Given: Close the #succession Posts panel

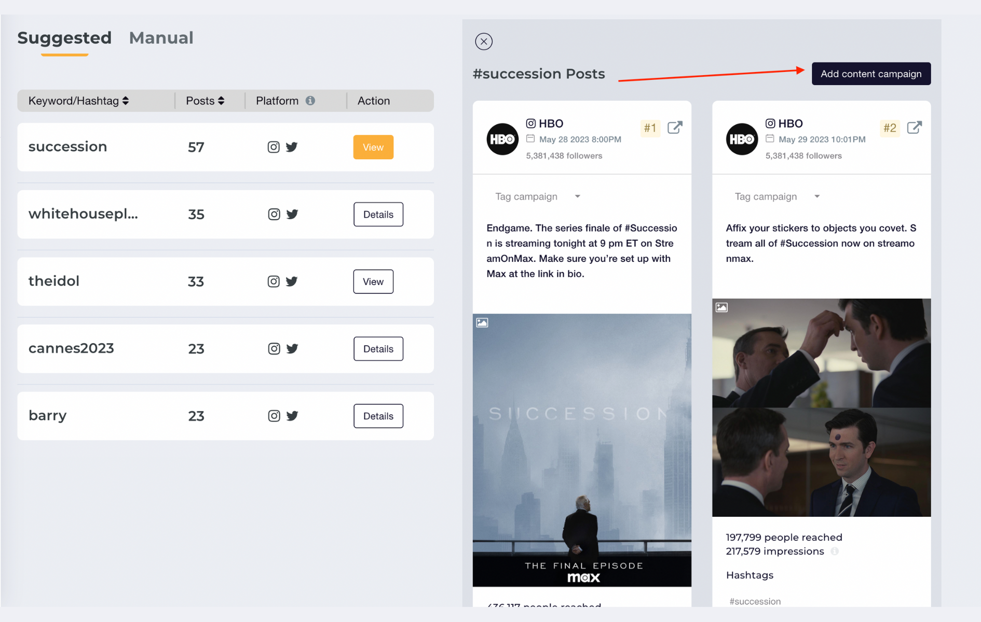Looking at the screenshot, I should pyautogui.click(x=483, y=41).
